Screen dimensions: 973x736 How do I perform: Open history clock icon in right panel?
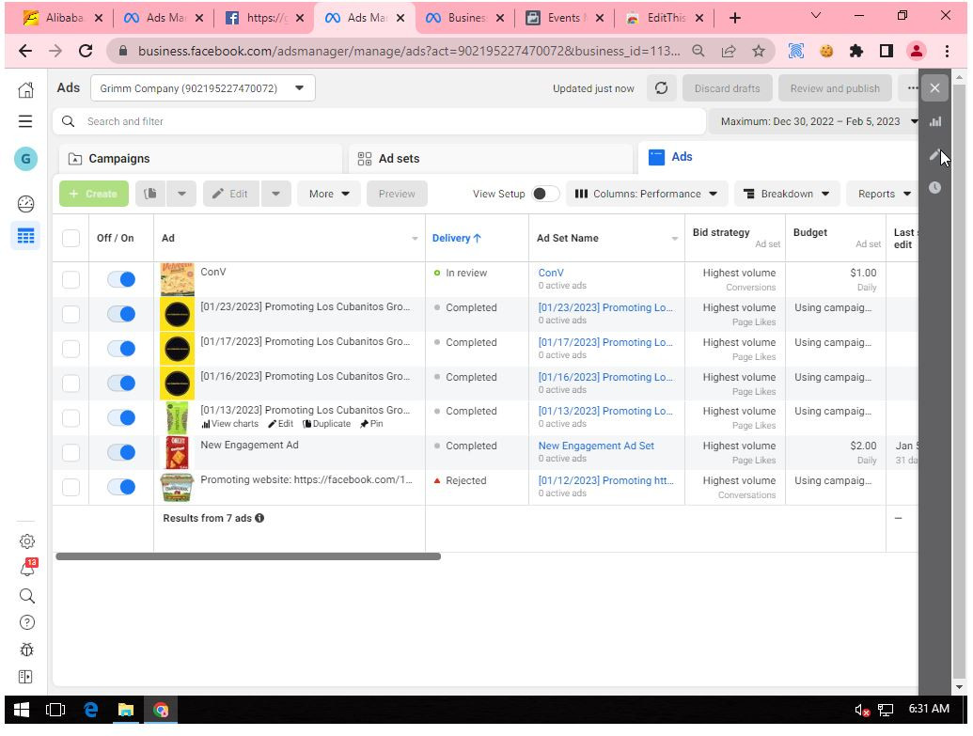pyautogui.click(x=934, y=187)
